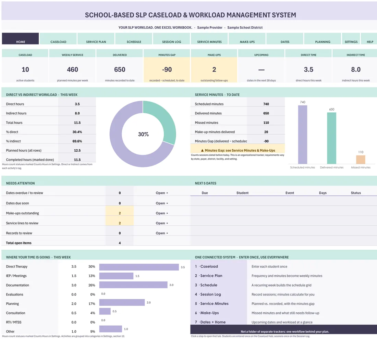Switch to the DATES tab
Image resolution: width=377 pixels, height=339 pixels.
coord(285,39)
